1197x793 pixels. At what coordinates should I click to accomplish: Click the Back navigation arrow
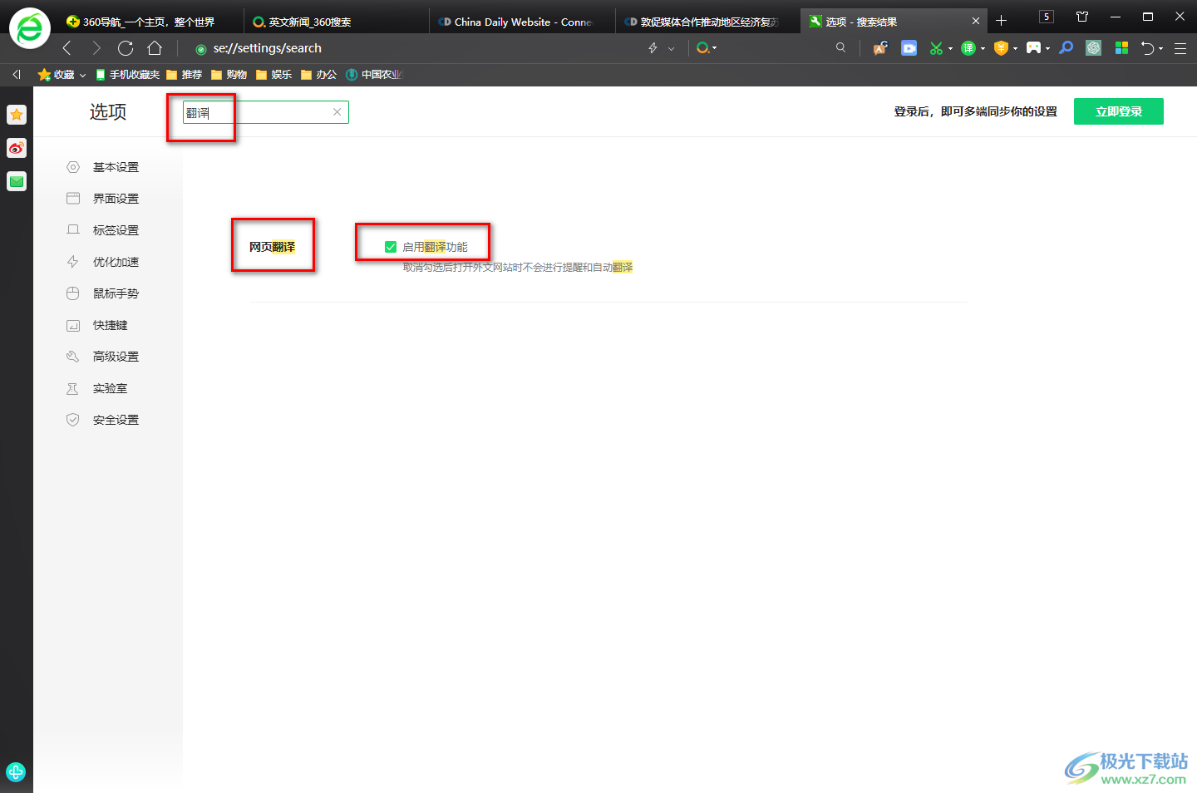67,48
